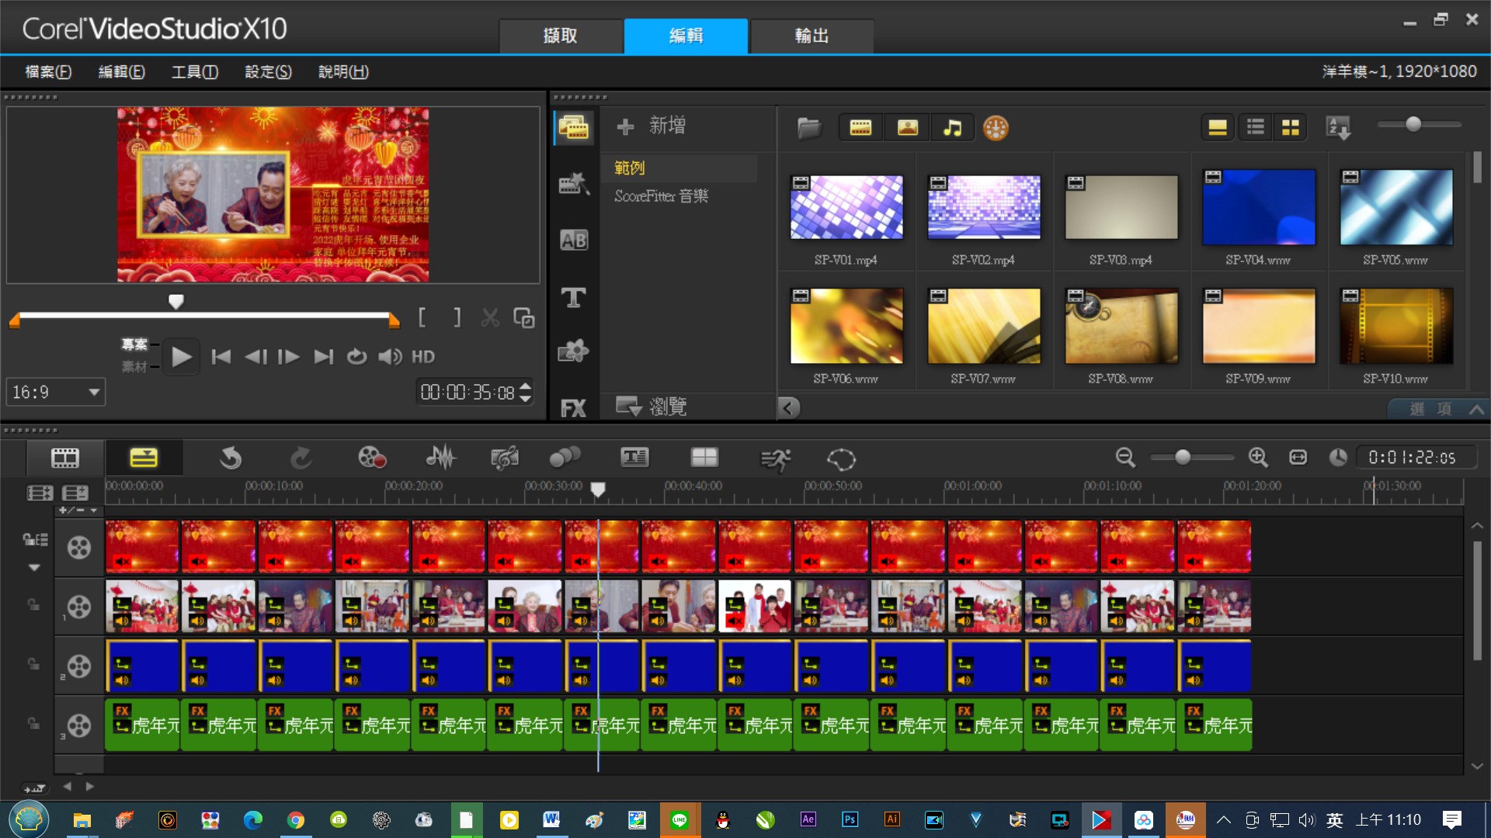Open the 工具(T) menu
1491x838 pixels.
pos(195,72)
